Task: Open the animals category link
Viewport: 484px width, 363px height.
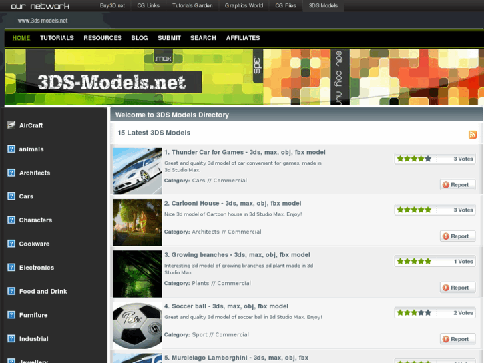Action: [31, 149]
